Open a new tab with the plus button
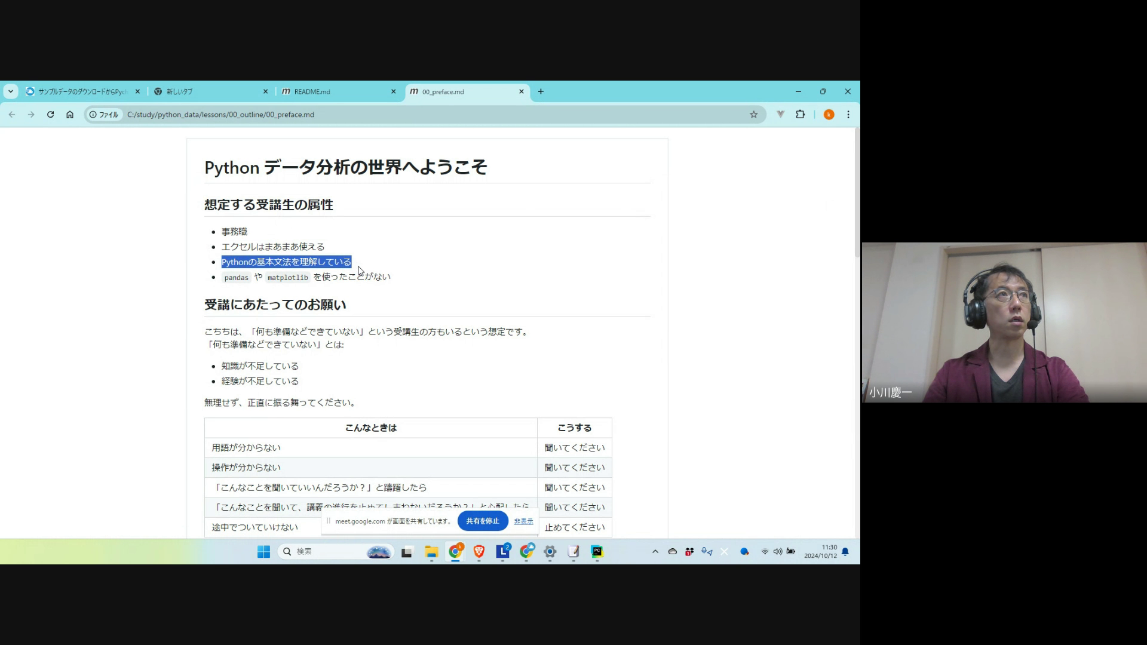 [x=541, y=91]
